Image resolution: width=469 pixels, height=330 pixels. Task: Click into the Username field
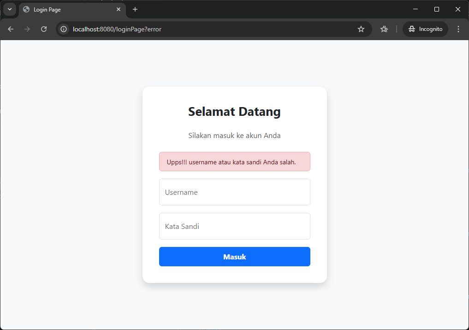[x=234, y=192]
